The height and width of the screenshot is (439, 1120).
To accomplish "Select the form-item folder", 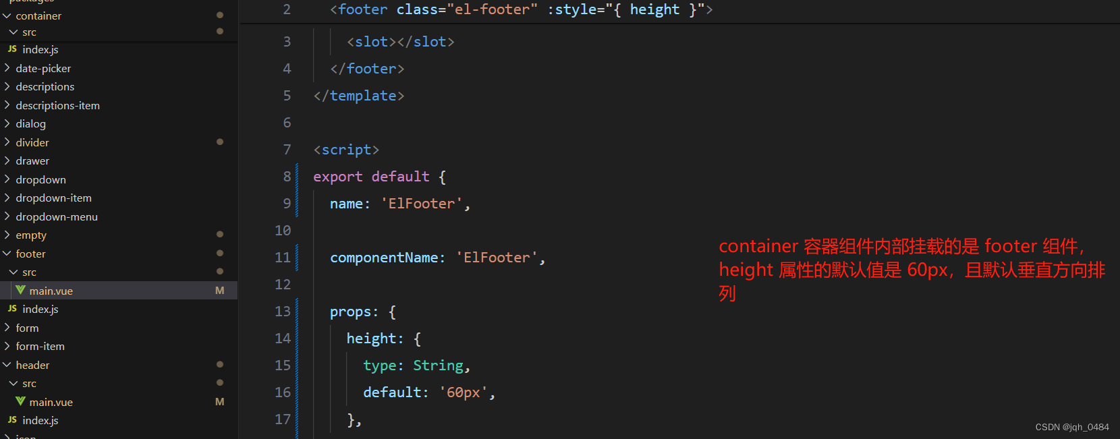I will click(x=40, y=346).
